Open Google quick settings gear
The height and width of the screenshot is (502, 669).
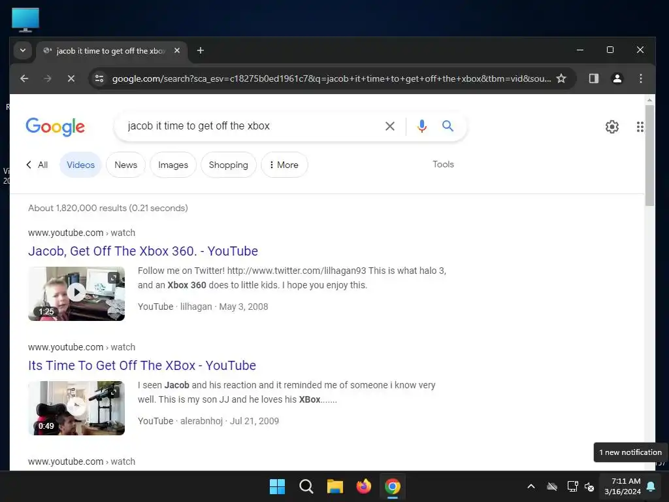tap(612, 127)
